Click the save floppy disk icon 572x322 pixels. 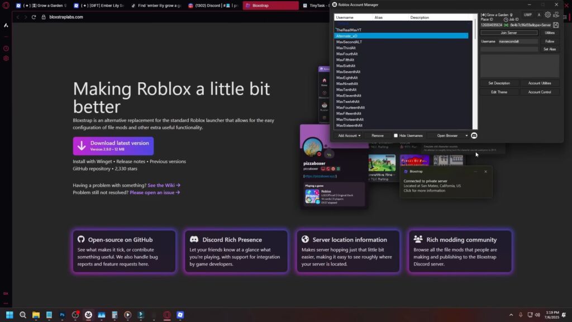tap(556, 25)
